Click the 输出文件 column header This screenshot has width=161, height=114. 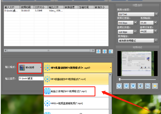[x=56, y=7]
